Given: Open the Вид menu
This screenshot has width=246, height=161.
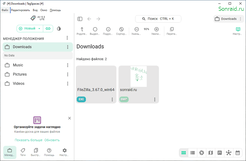Looking at the screenshot, I should pyautogui.click(x=35, y=10).
